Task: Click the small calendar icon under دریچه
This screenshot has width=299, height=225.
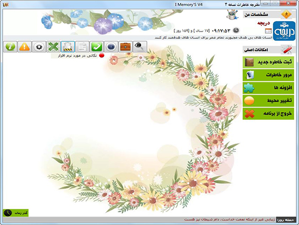Action: pyautogui.click(x=268, y=31)
